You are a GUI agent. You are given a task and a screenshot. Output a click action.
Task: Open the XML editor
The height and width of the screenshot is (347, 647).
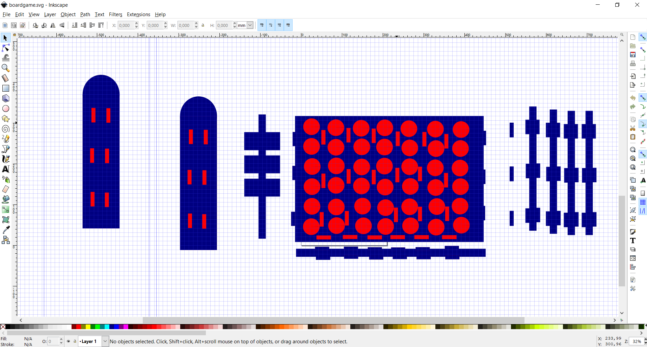(x=633, y=258)
